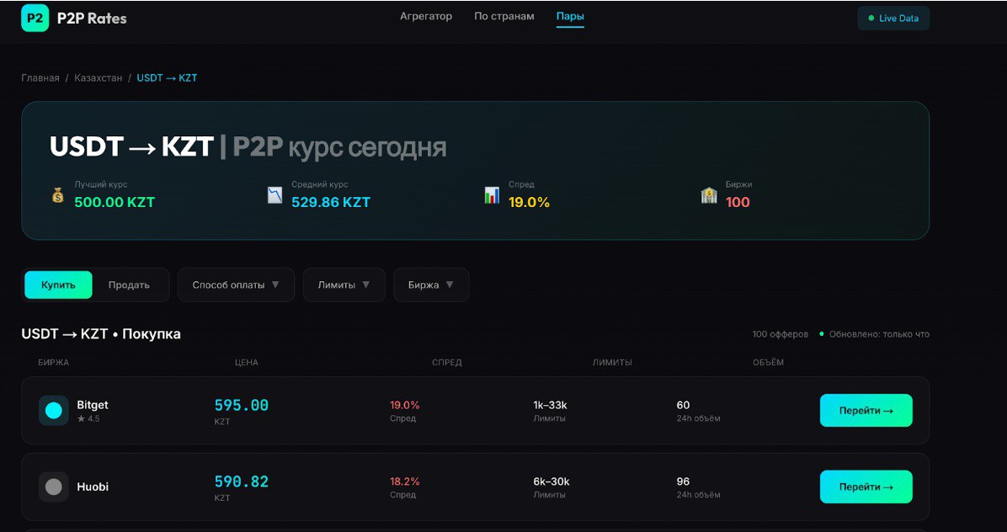Screen dimensions: 1007x532
Task: Click the 100 офферов count
Action: point(781,334)
